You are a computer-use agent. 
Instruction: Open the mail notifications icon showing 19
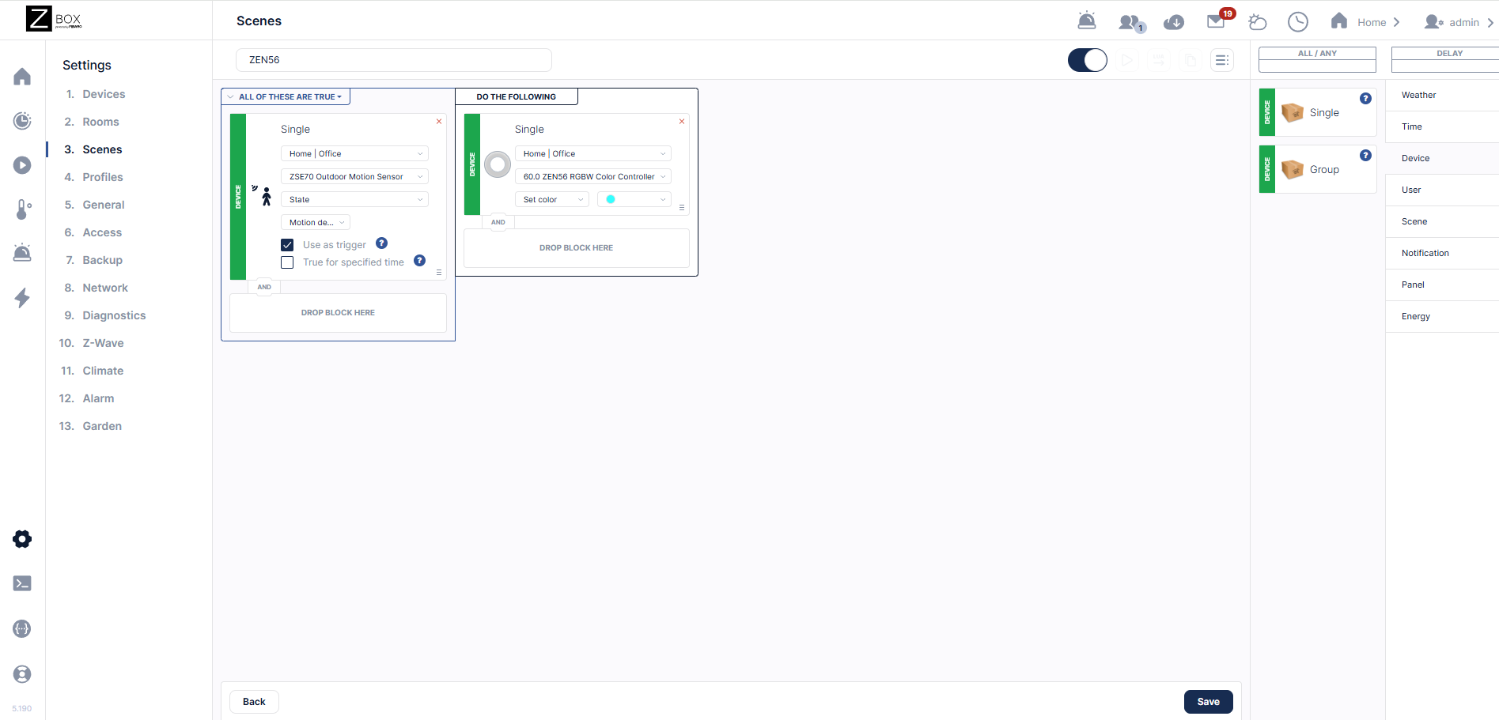[x=1219, y=20]
